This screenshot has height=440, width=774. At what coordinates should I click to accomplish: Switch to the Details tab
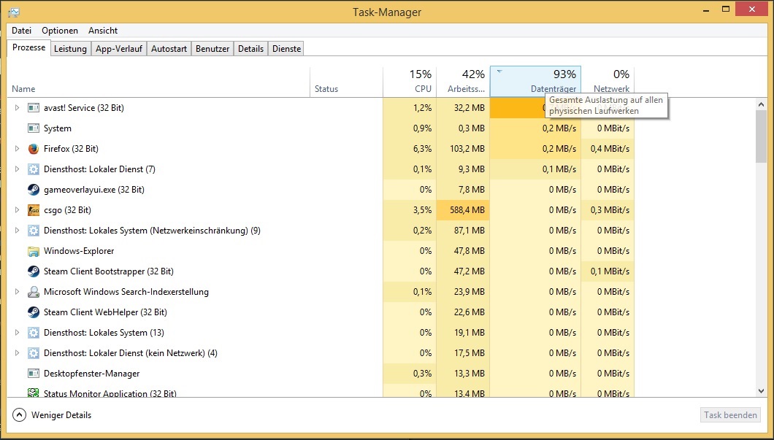click(x=250, y=49)
